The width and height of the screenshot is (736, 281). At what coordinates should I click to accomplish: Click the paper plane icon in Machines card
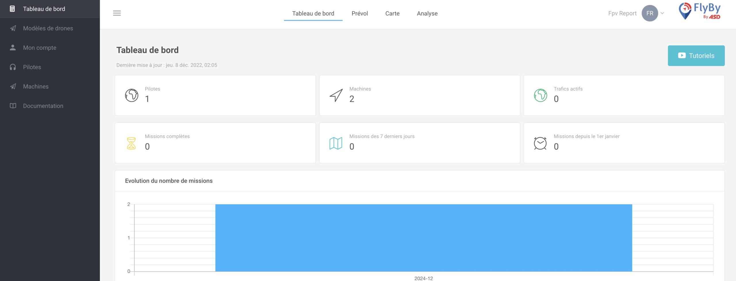click(336, 95)
